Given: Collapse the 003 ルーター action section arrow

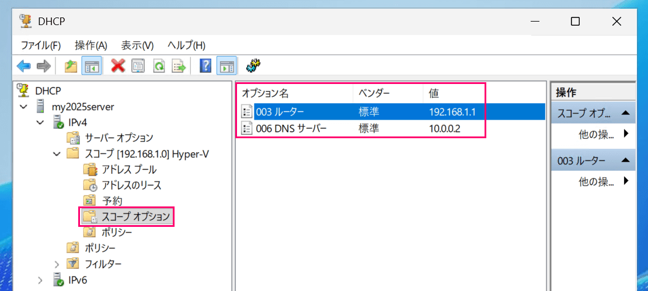Looking at the screenshot, I should click(626, 160).
